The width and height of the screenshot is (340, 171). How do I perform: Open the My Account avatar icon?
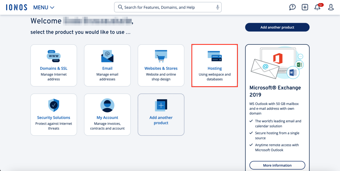point(107,105)
